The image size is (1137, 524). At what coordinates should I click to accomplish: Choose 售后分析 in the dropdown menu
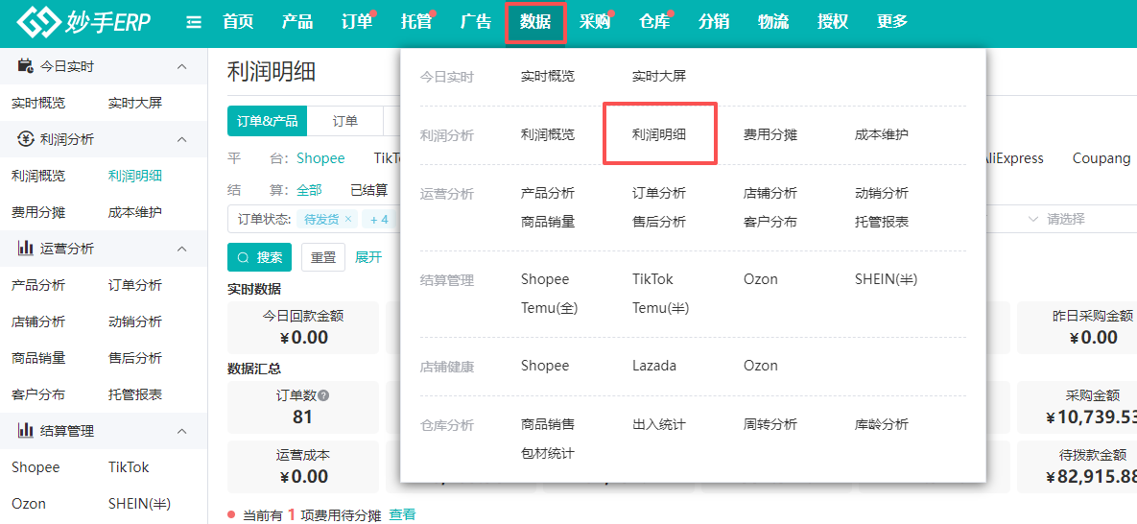pyautogui.click(x=659, y=222)
